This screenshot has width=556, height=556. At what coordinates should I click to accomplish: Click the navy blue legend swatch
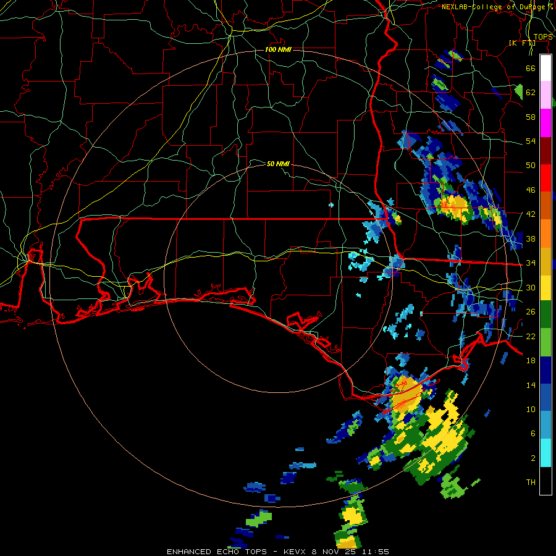click(545, 370)
